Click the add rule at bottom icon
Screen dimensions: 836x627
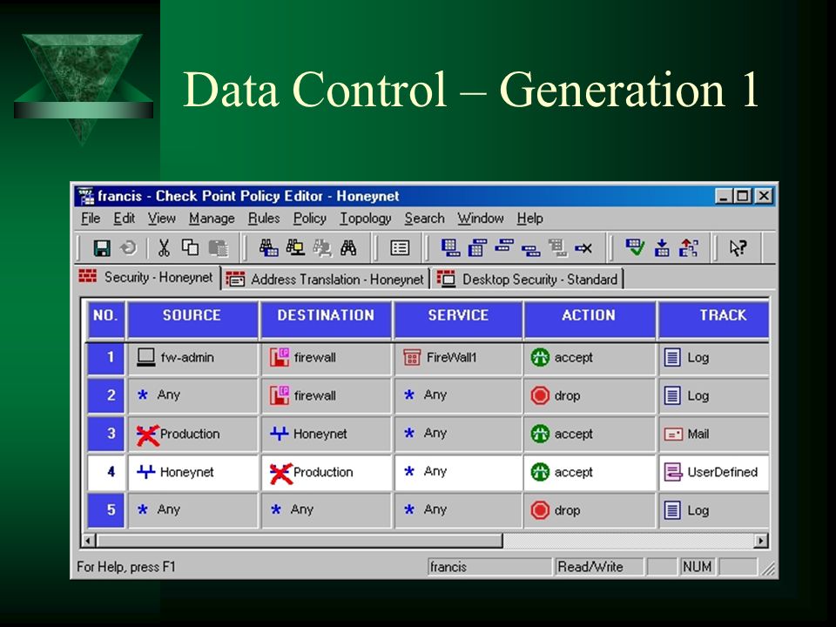point(451,248)
